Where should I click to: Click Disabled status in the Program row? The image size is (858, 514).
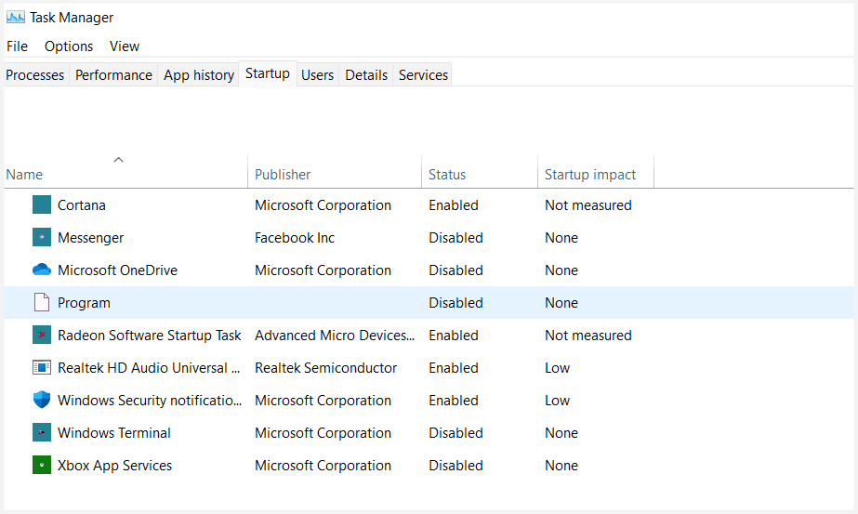coord(455,303)
